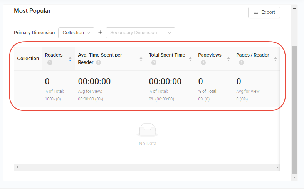304x189 pixels.
Task: Click the Collection column header
Action: (28, 59)
